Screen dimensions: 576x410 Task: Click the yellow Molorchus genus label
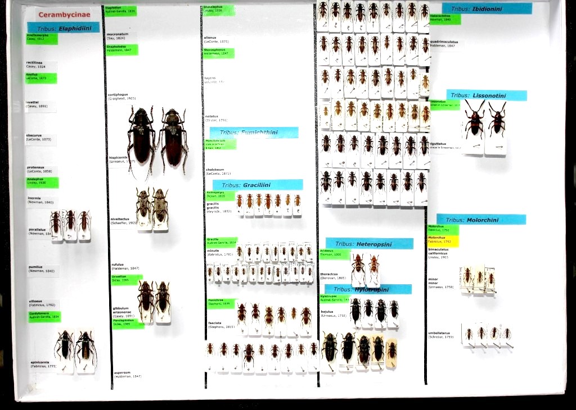[x=443, y=240]
